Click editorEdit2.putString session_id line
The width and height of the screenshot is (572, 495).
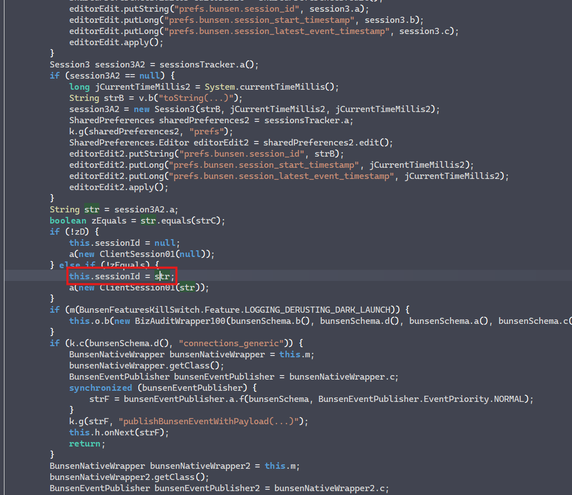(206, 154)
